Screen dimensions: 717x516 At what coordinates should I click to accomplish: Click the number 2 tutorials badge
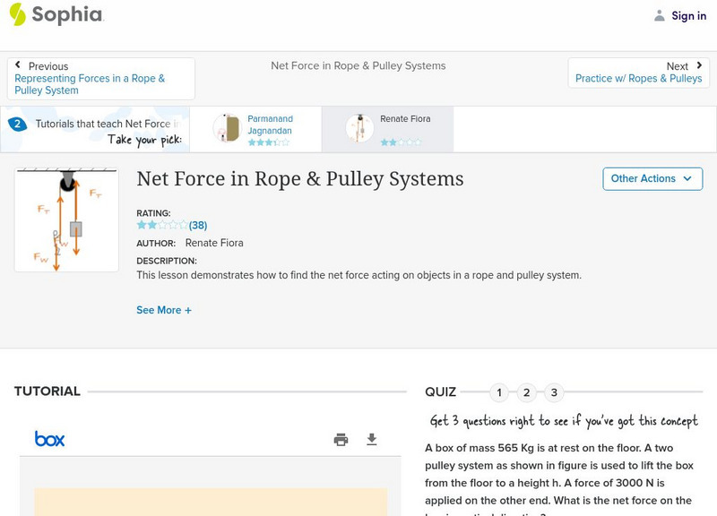pos(17,125)
